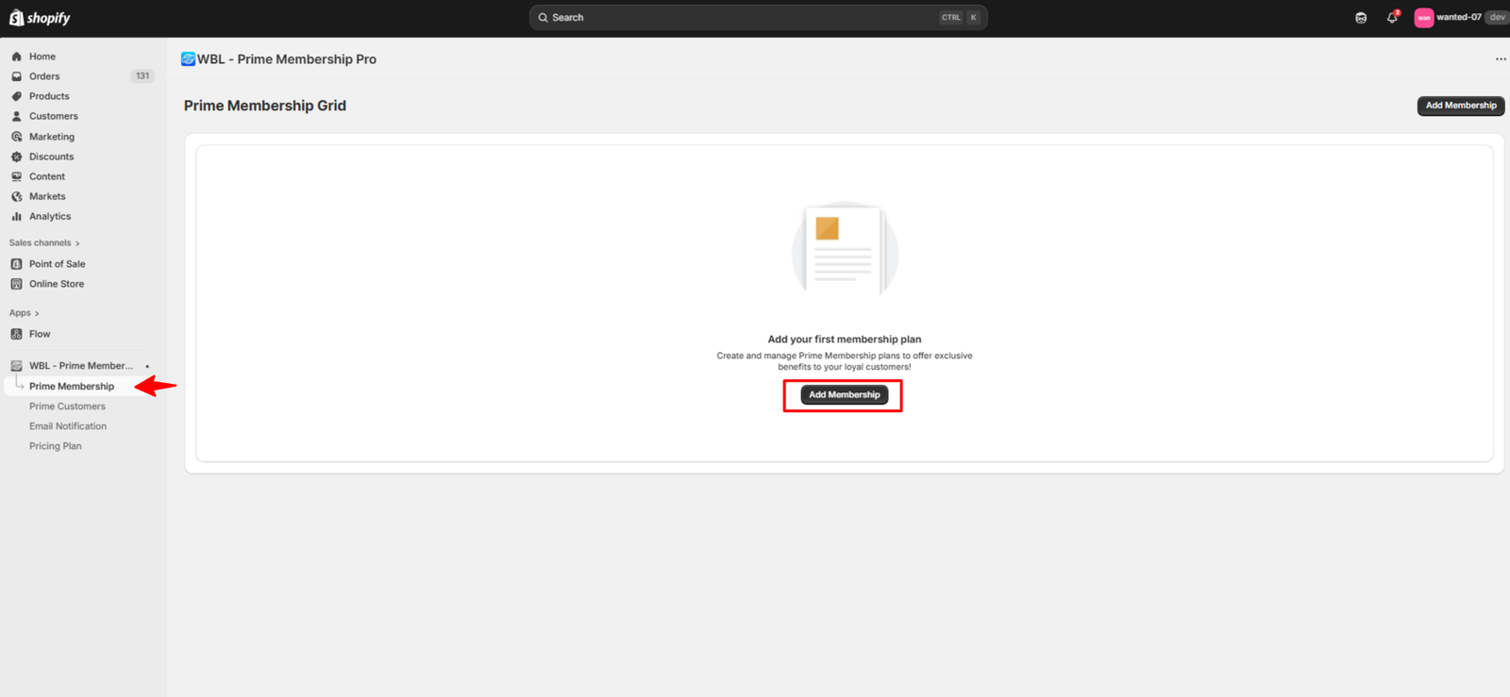Go to Home in sidebar

point(42,57)
